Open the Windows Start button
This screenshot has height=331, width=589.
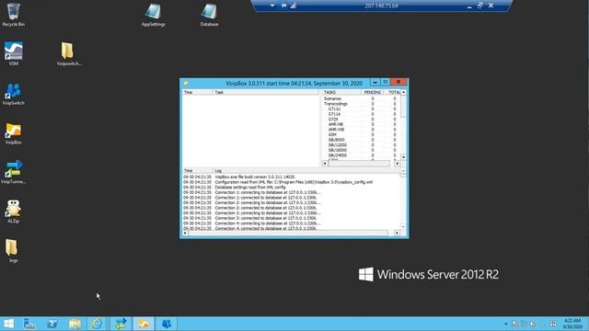(8, 324)
